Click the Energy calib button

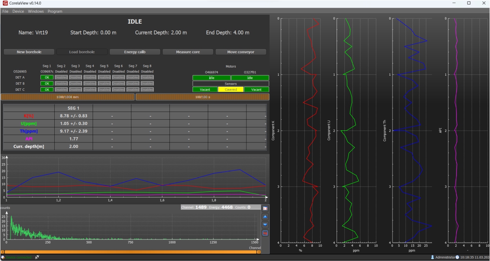click(135, 52)
